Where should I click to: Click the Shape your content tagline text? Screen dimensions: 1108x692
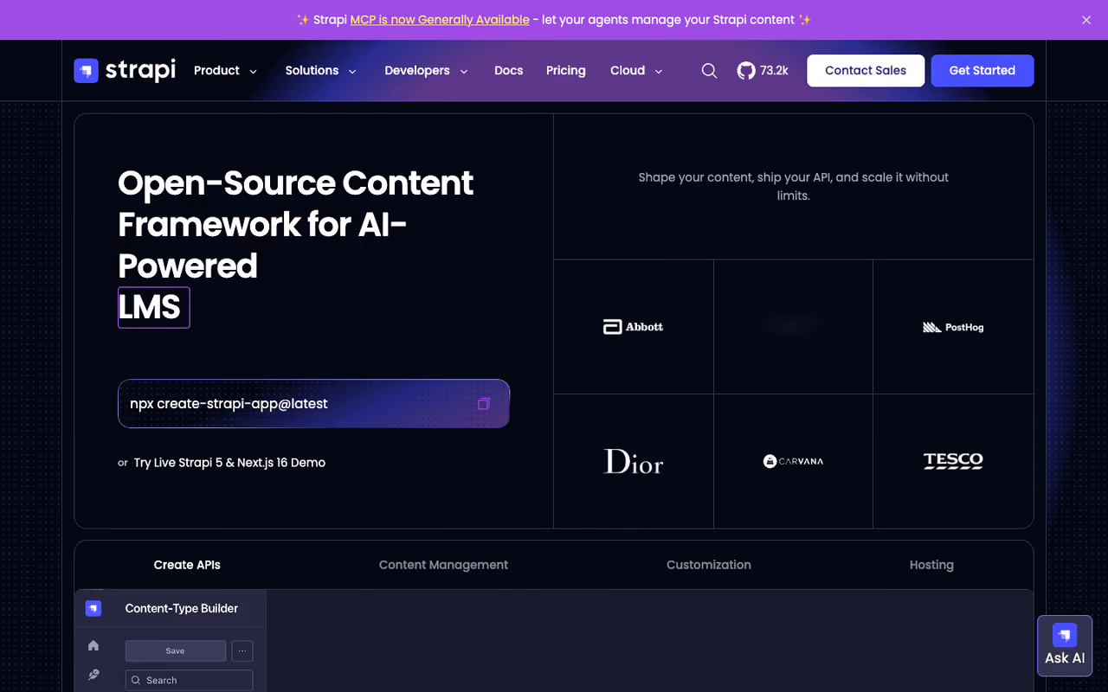[793, 186]
